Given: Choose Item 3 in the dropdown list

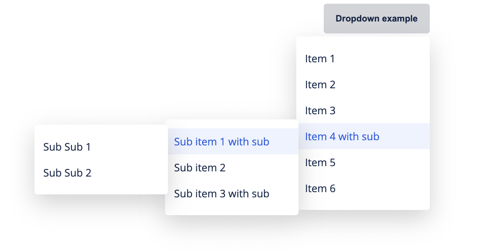Looking at the screenshot, I should (x=320, y=111).
